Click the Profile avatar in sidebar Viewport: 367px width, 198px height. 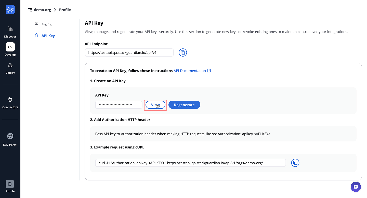click(x=10, y=184)
